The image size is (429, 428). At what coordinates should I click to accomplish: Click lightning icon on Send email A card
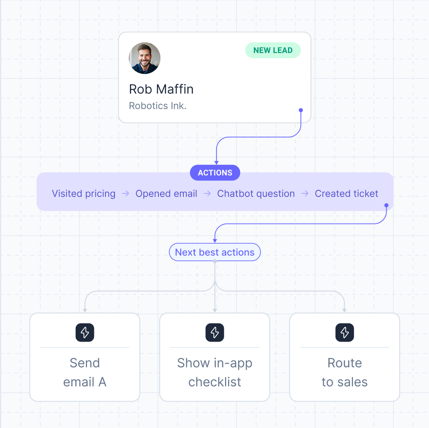click(x=85, y=332)
